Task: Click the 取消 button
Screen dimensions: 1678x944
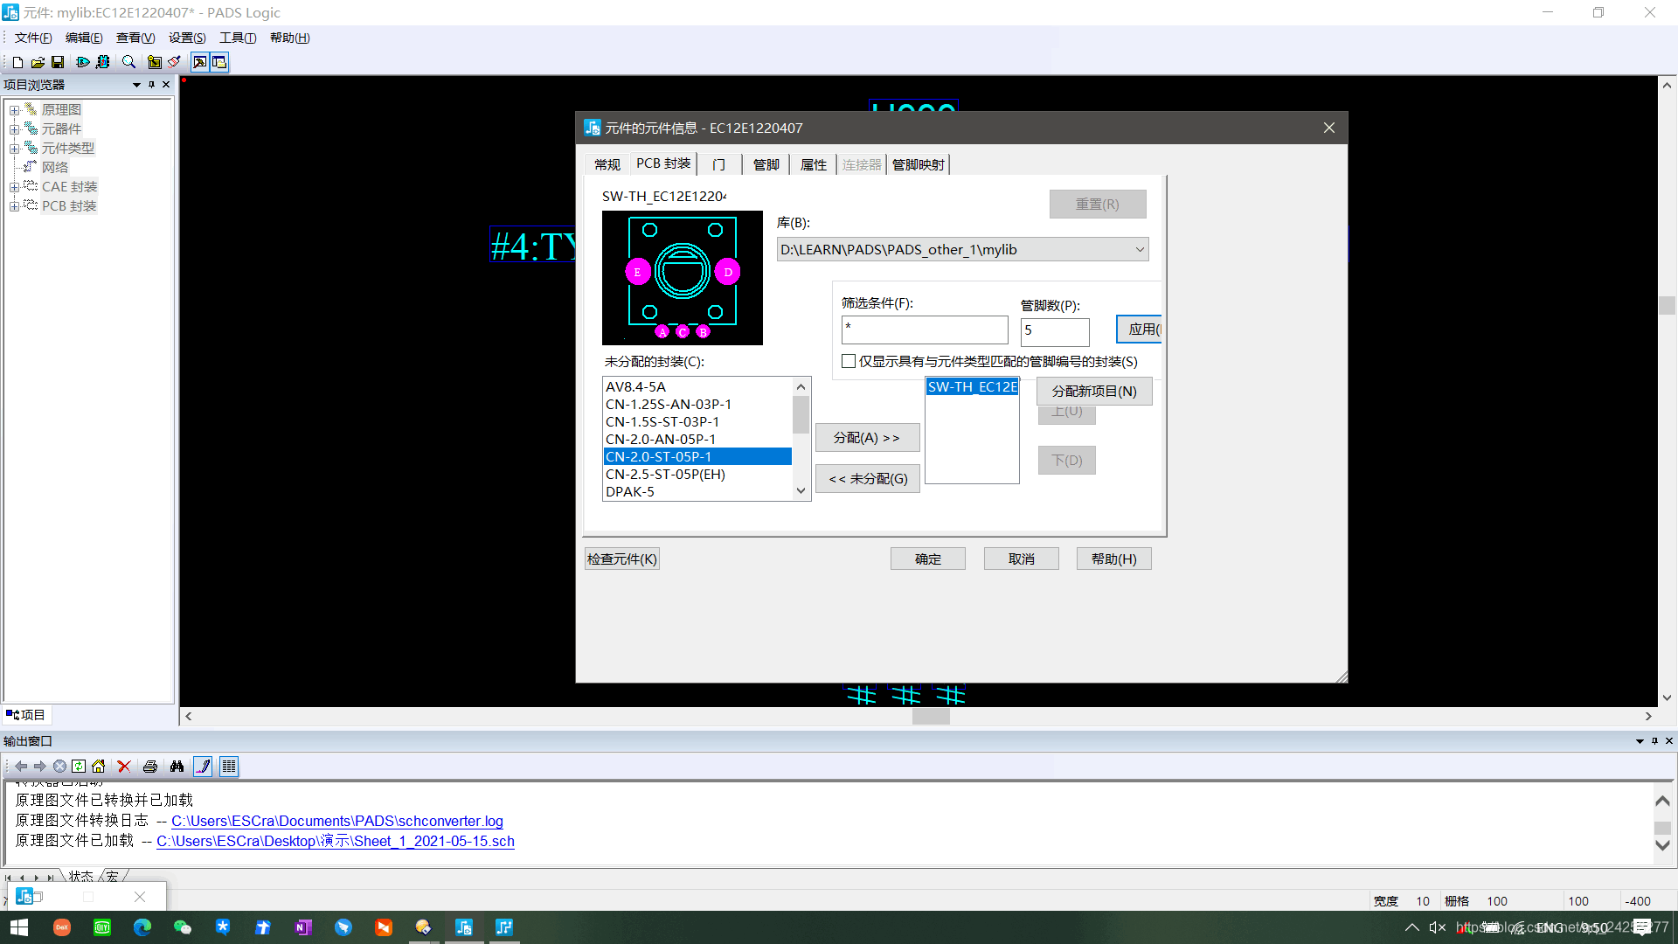Action: pyautogui.click(x=1022, y=559)
